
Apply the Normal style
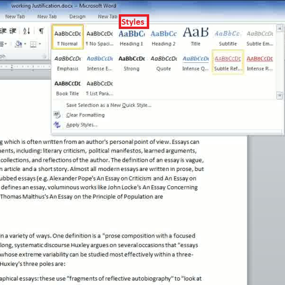67,37
